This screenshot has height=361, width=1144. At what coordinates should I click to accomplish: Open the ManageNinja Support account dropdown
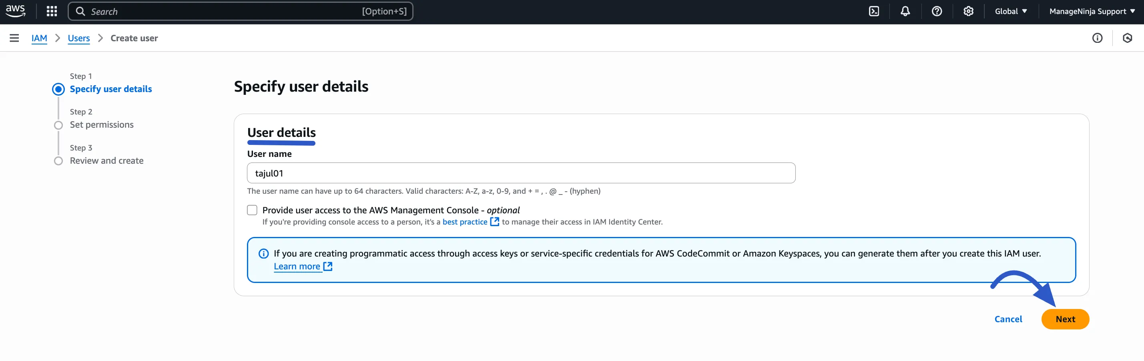pos(1092,11)
